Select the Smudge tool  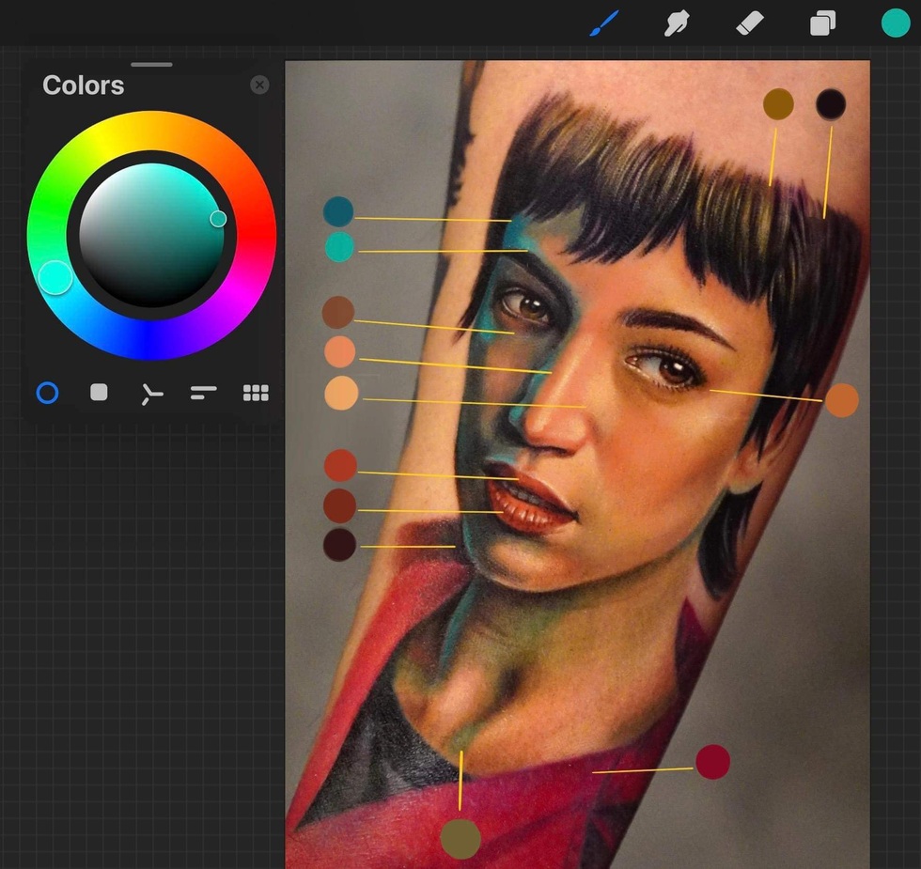676,23
